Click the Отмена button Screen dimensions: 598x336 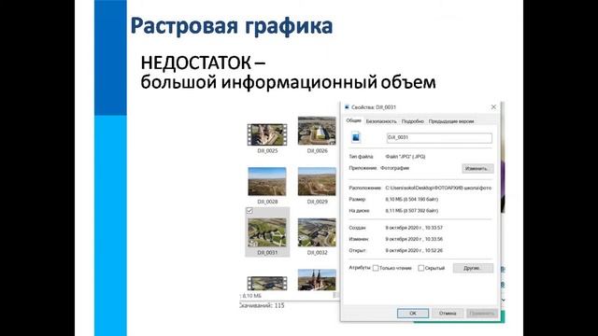pos(448,314)
